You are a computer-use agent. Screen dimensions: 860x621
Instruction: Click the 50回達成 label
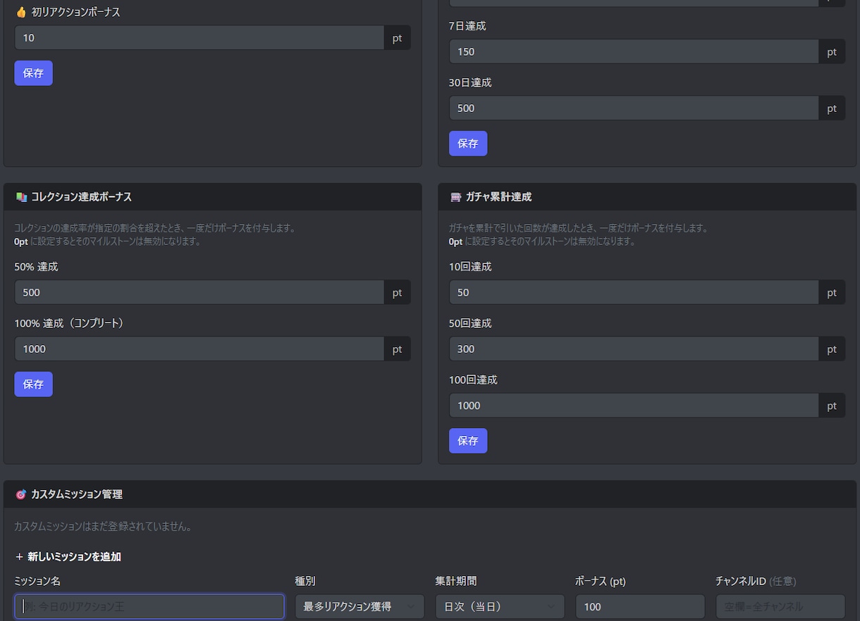tap(470, 323)
